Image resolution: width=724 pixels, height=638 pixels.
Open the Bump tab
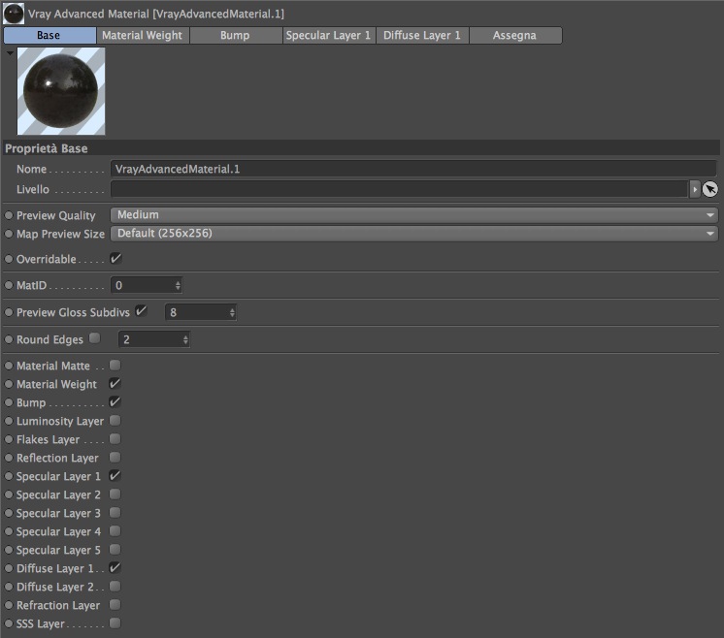(x=236, y=36)
